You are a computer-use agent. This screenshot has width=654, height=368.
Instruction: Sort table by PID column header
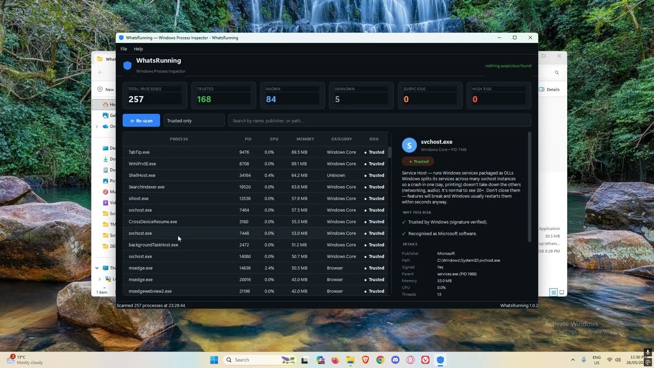[x=248, y=139]
